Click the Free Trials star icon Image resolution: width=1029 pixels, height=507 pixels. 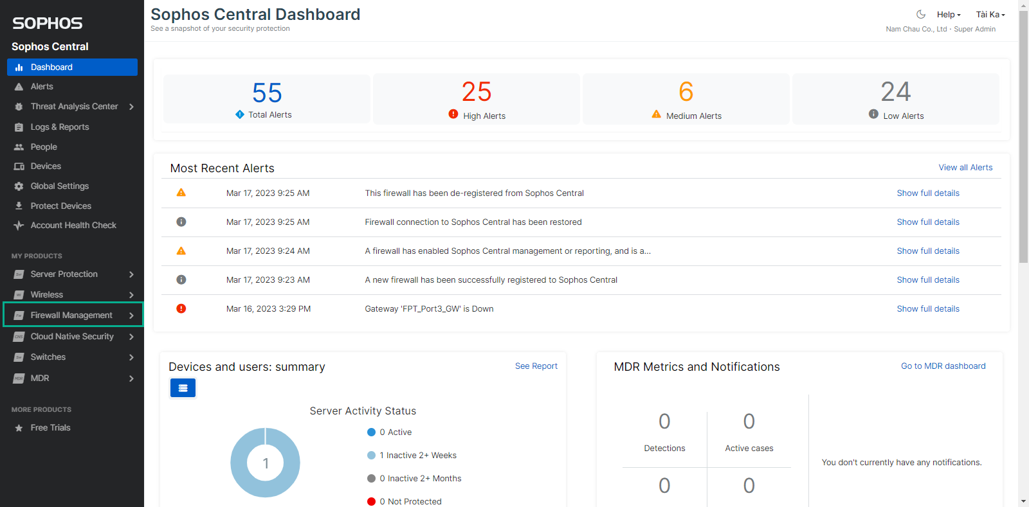click(x=19, y=428)
